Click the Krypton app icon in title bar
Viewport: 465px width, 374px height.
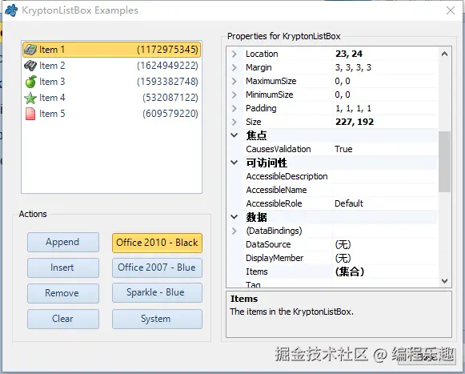[11, 10]
